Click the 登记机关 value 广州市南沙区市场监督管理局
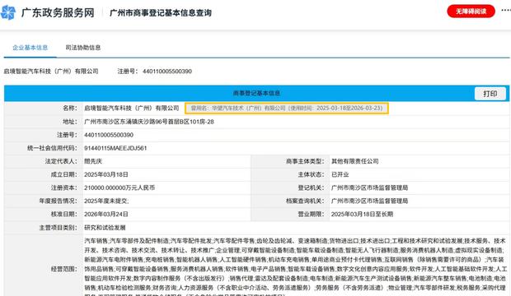Screen dimensions: 511x296 369,187
